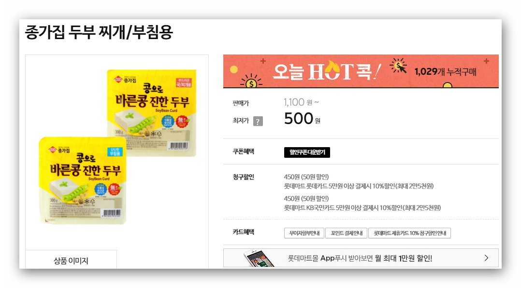Screen dimensions: 521x288
Task: Open the chevron arrow on App푸시 banner
Action: tap(486, 258)
